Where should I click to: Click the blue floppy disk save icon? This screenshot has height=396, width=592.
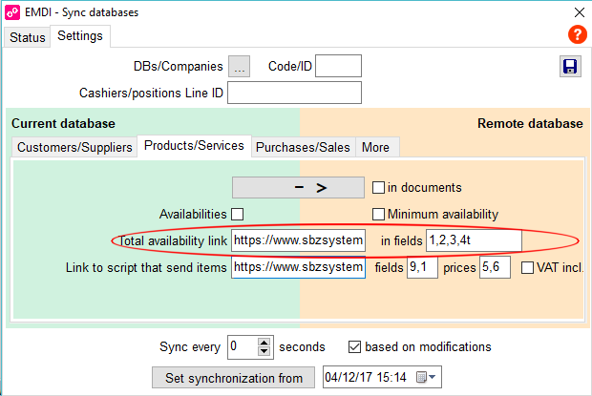coord(570,67)
